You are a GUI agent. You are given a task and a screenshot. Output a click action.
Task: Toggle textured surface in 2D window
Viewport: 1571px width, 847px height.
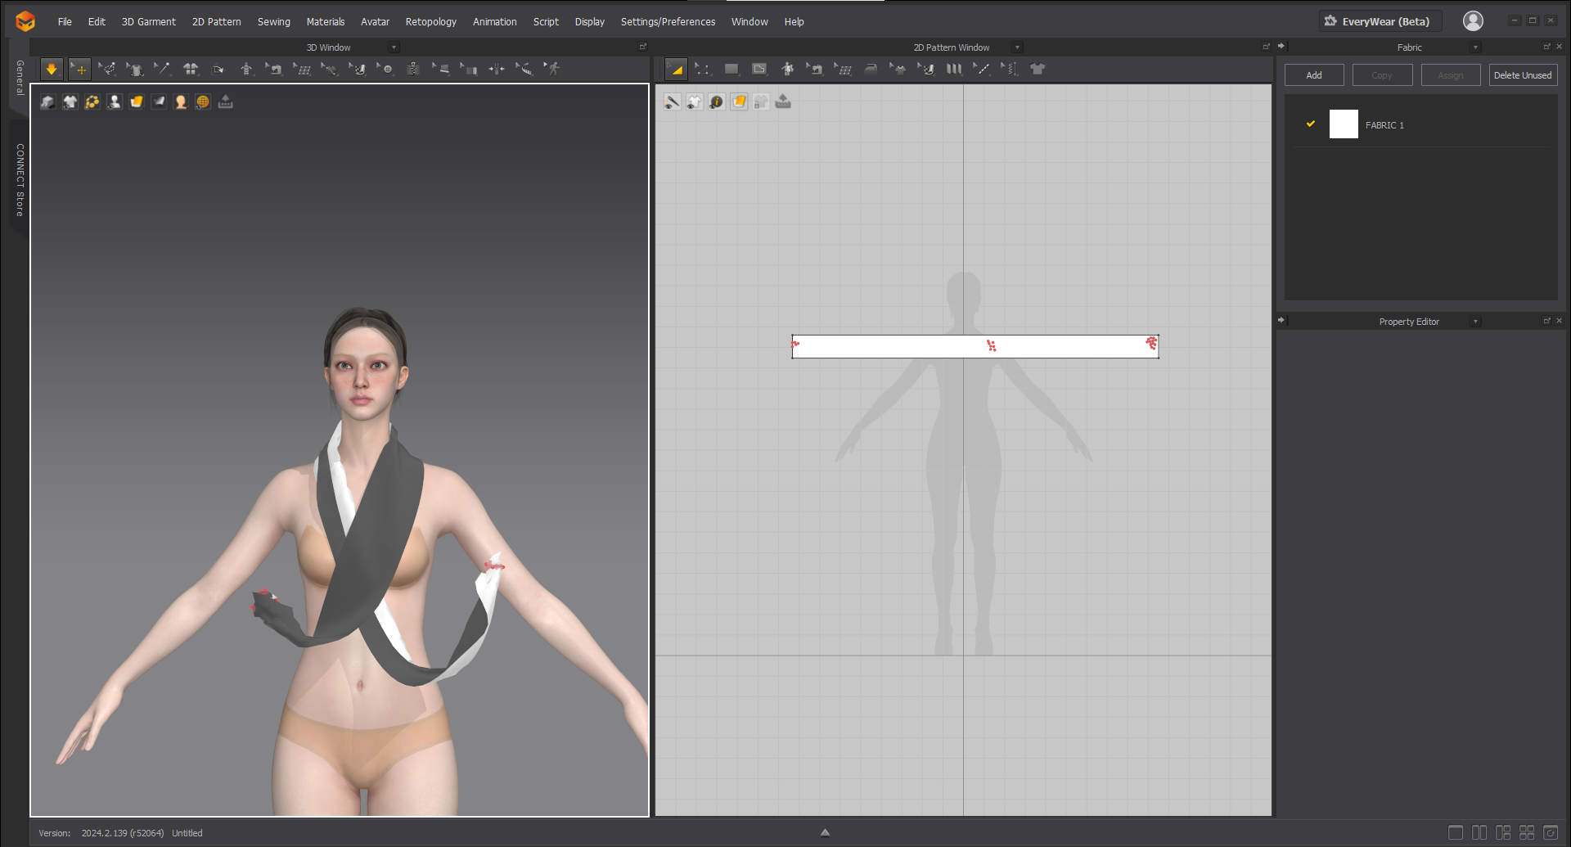tap(739, 102)
